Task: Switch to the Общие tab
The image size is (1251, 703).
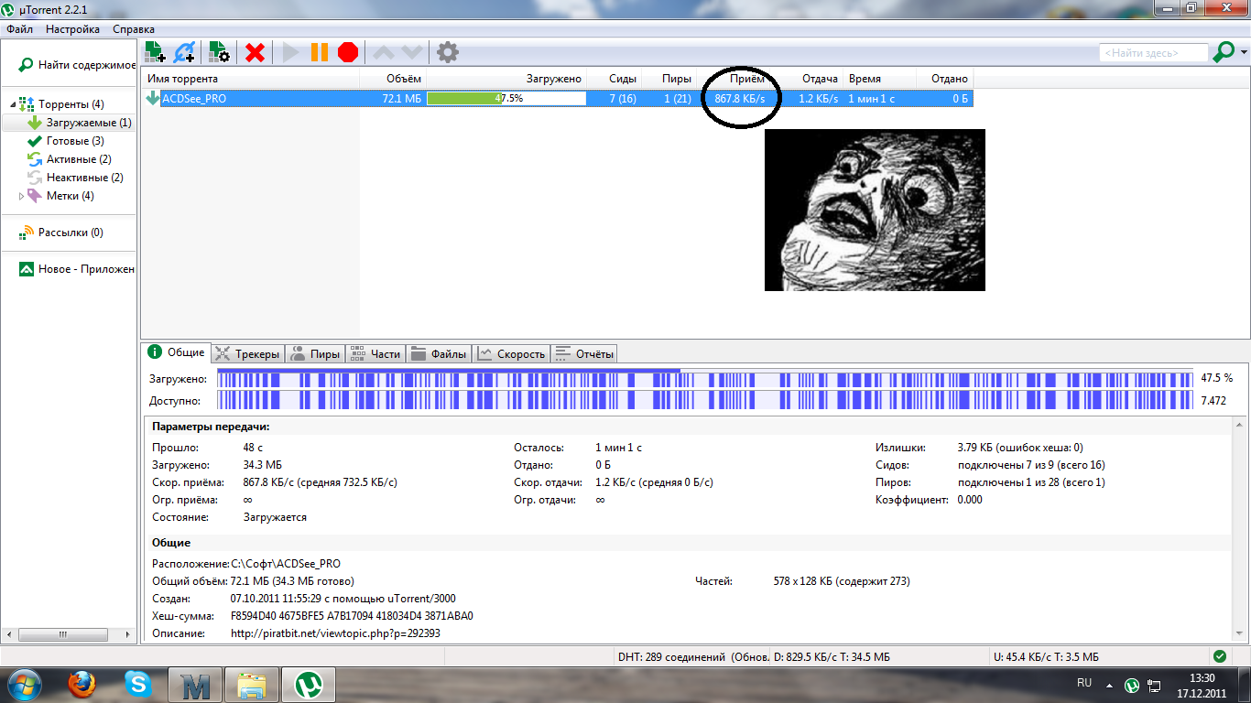Action: coord(177,352)
